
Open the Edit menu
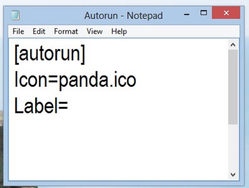click(39, 31)
